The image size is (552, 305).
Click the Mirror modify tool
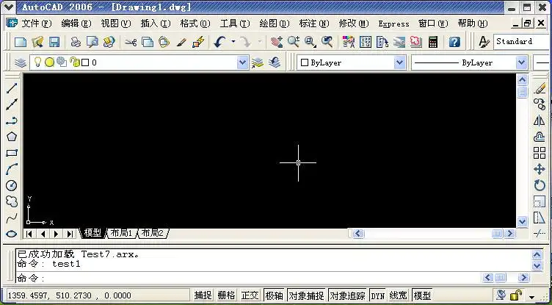(540, 121)
